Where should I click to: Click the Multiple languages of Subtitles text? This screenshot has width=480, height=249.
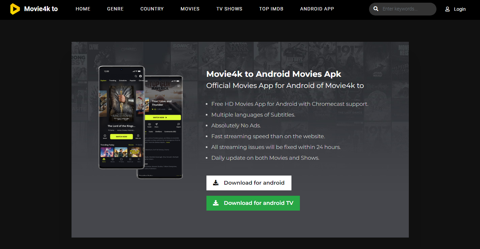click(253, 115)
